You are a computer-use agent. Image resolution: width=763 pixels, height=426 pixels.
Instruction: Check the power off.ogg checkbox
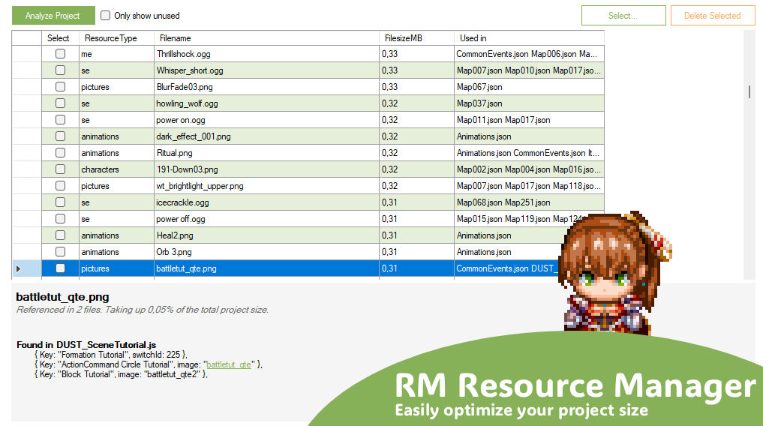(60, 219)
